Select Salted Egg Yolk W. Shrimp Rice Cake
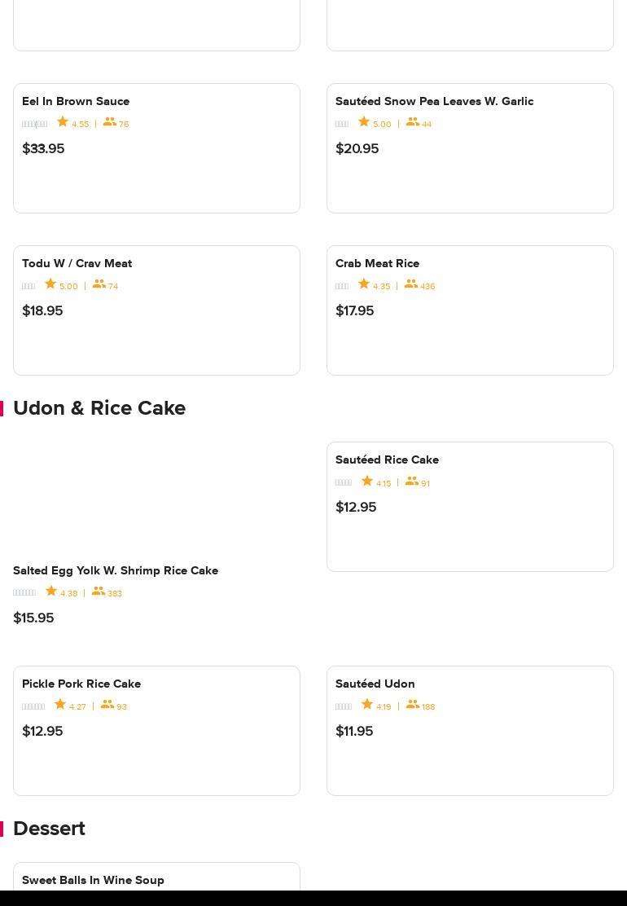The height and width of the screenshot is (906, 627). tap(116, 570)
